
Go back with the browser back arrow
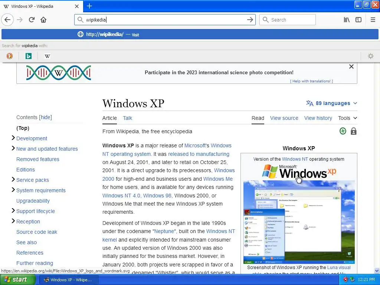pyautogui.click(x=7, y=20)
